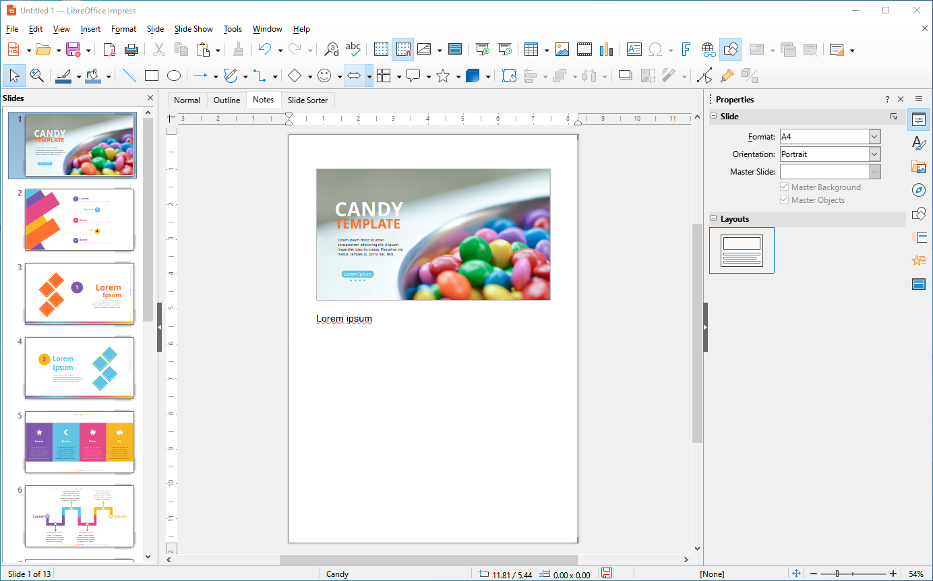
Task: Click the Export as PDF icon
Action: click(109, 49)
